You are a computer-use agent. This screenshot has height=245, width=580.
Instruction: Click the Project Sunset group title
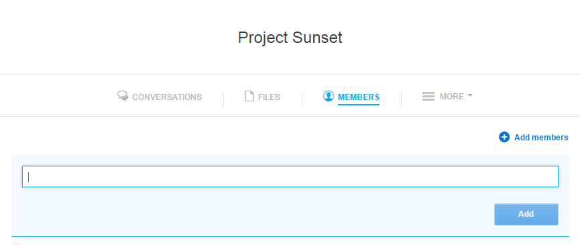[x=290, y=38]
